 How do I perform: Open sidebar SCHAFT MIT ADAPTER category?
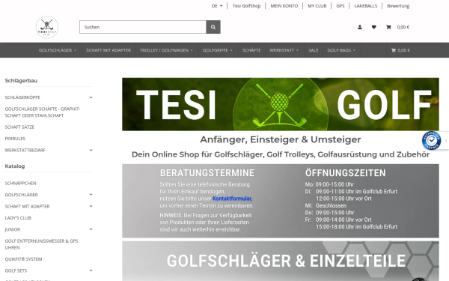point(27,206)
